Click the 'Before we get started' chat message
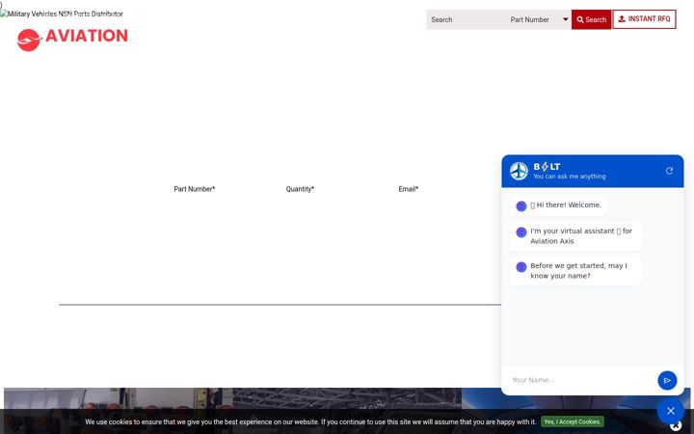This screenshot has height=434, width=694. [576, 271]
